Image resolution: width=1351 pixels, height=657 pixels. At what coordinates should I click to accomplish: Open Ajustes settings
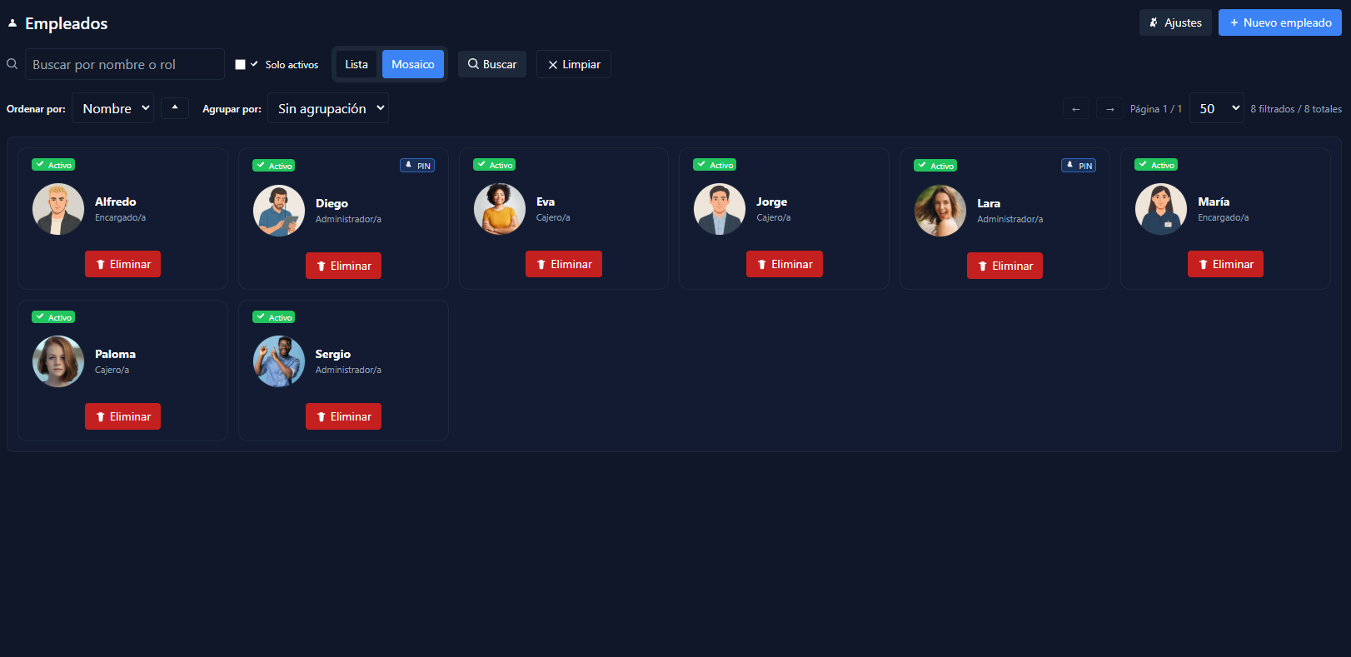pos(1174,22)
